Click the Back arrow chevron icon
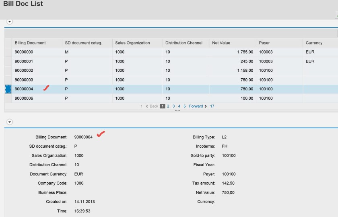The height and width of the screenshot is (217, 338). click(x=147, y=106)
